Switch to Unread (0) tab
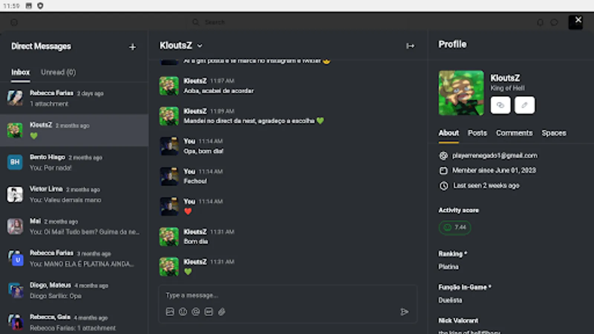Image resolution: width=594 pixels, height=334 pixels. click(x=58, y=72)
